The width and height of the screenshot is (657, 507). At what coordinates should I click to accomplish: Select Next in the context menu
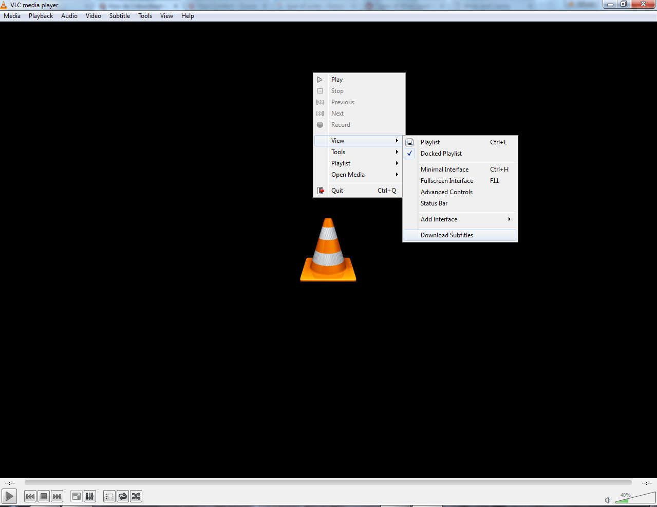(358, 114)
